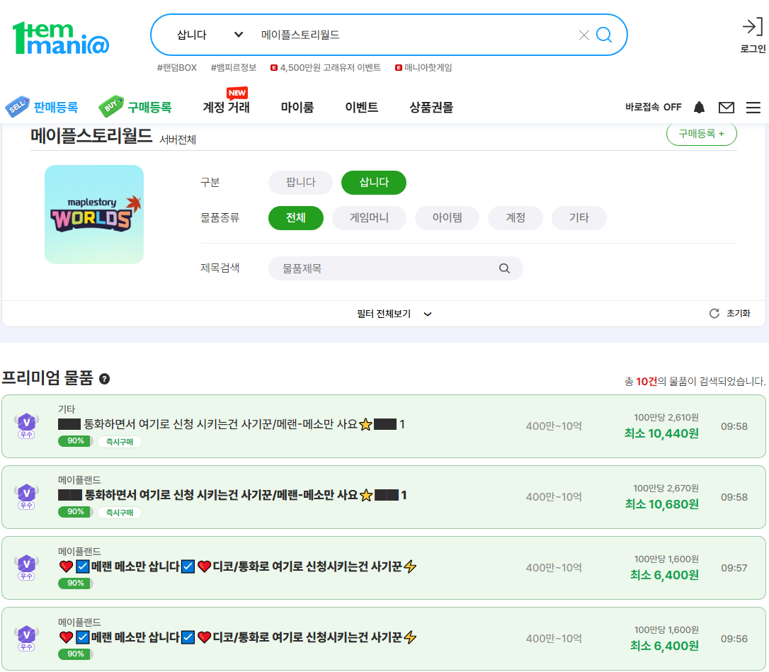Screen dimensions: 769x672
Task: Click the item title search magnifier
Action: [504, 268]
